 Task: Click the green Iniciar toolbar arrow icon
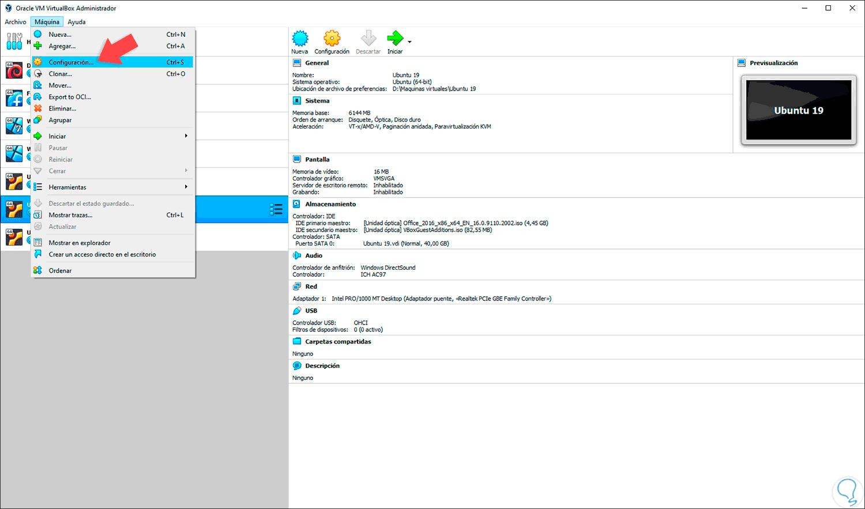coord(395,39)
